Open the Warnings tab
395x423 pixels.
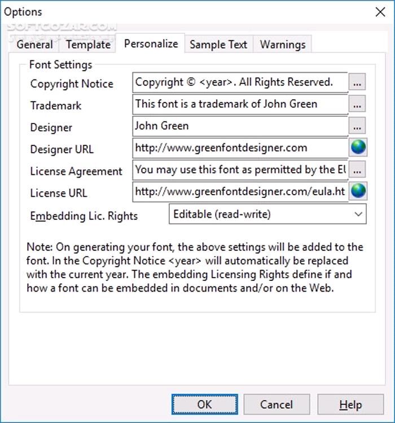coord(283,44)
